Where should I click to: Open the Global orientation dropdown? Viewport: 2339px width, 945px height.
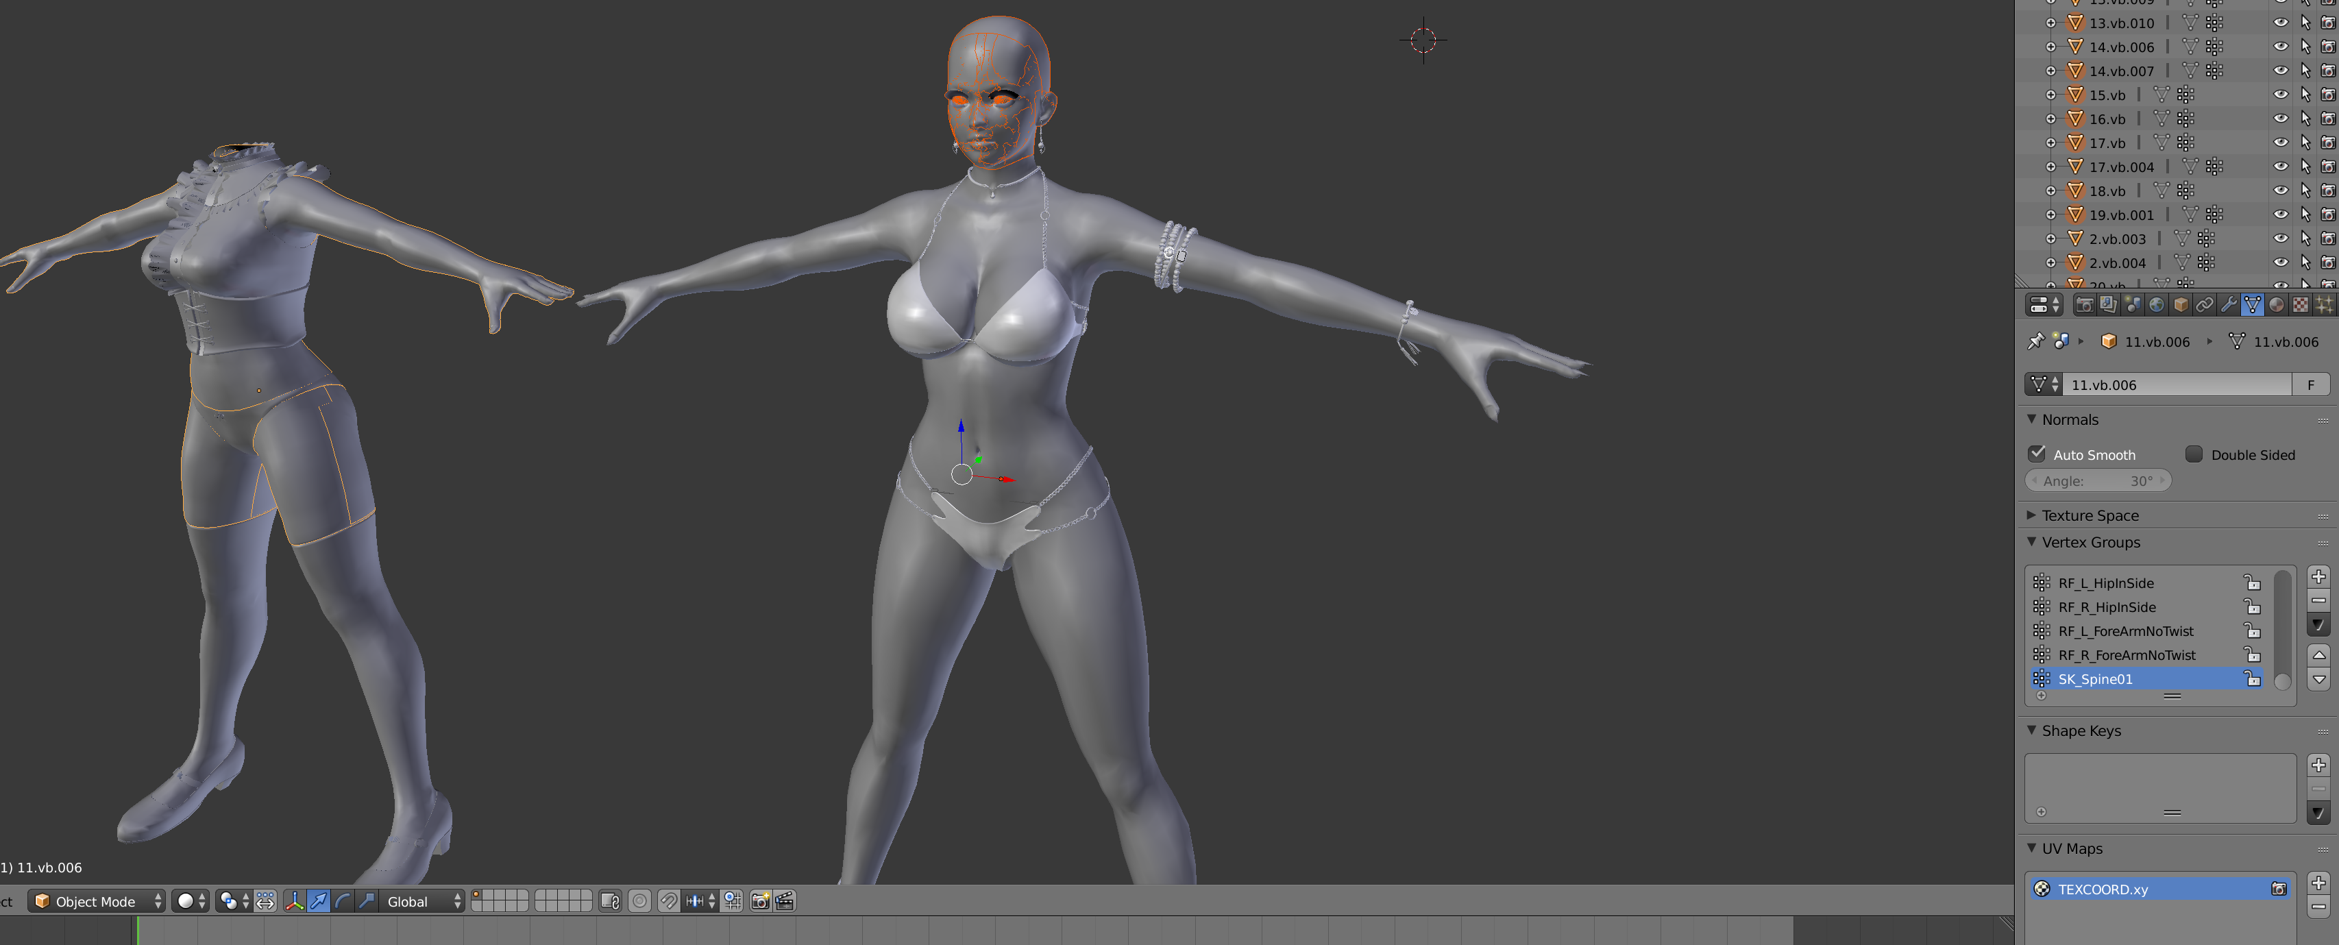click(x=423, y=901)
